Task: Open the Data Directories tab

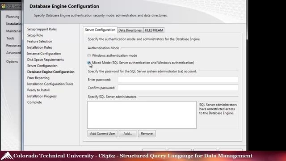Action: (130, 30)
